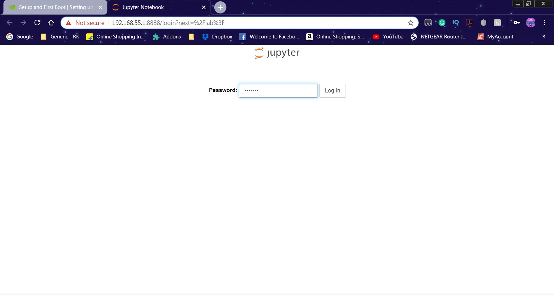
Task: Open the Dropbox bookmark
Action: click(x=217, y=37)
